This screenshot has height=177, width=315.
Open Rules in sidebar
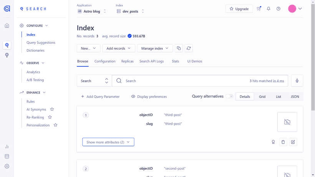[x=30, y=101]
